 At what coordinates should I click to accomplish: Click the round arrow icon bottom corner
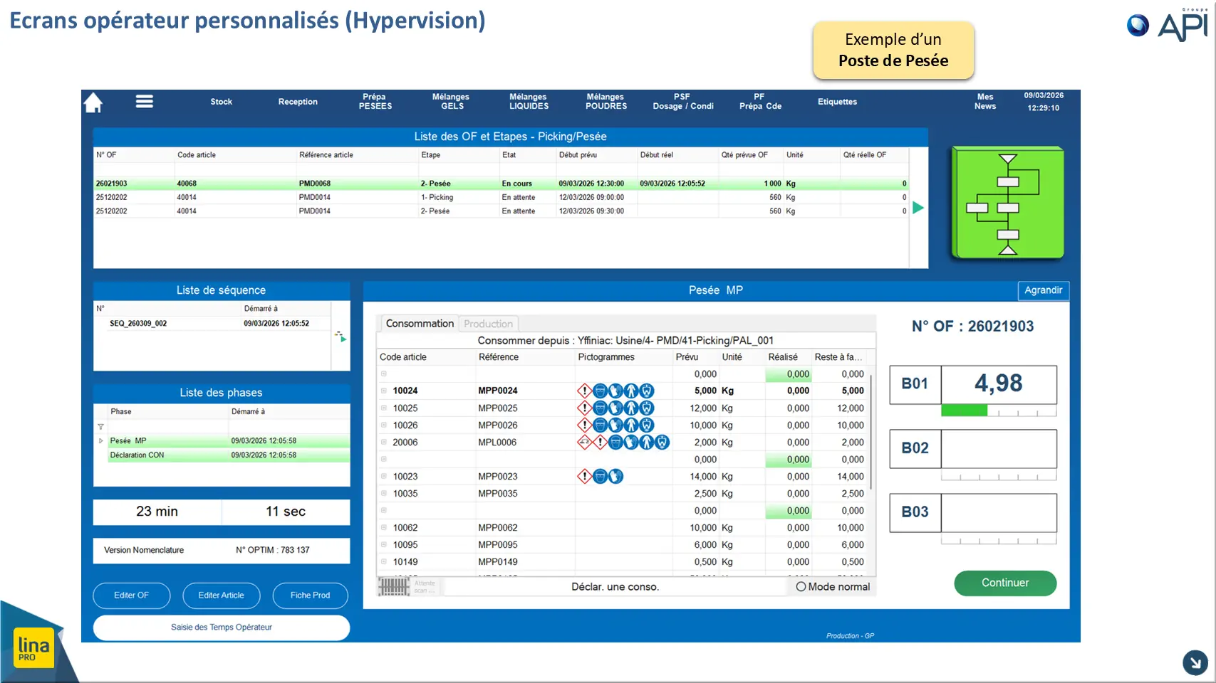(1195, 662)
